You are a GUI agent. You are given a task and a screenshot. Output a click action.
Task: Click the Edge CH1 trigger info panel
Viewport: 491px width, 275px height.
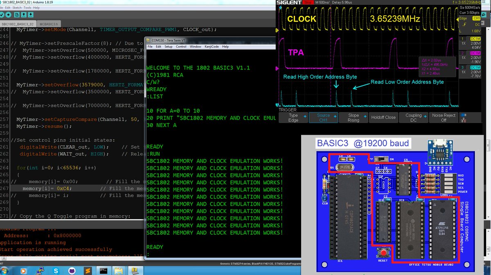tap(470, 24)
